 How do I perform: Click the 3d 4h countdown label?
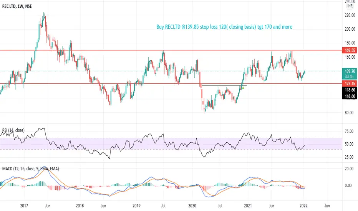[x=349, y=77]
